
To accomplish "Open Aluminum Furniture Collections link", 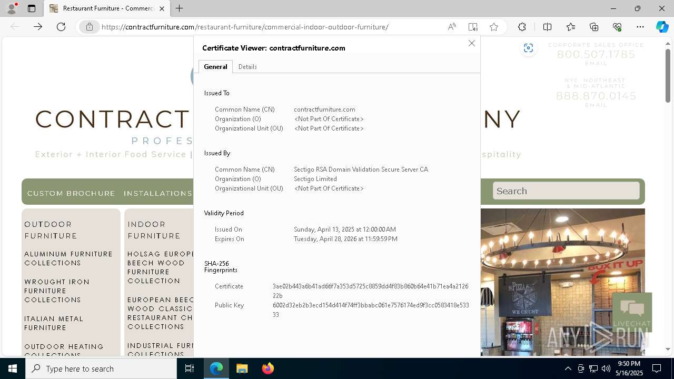I will click(68, 258).
